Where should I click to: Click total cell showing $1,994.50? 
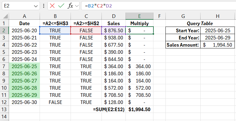[x=140, y=109]
